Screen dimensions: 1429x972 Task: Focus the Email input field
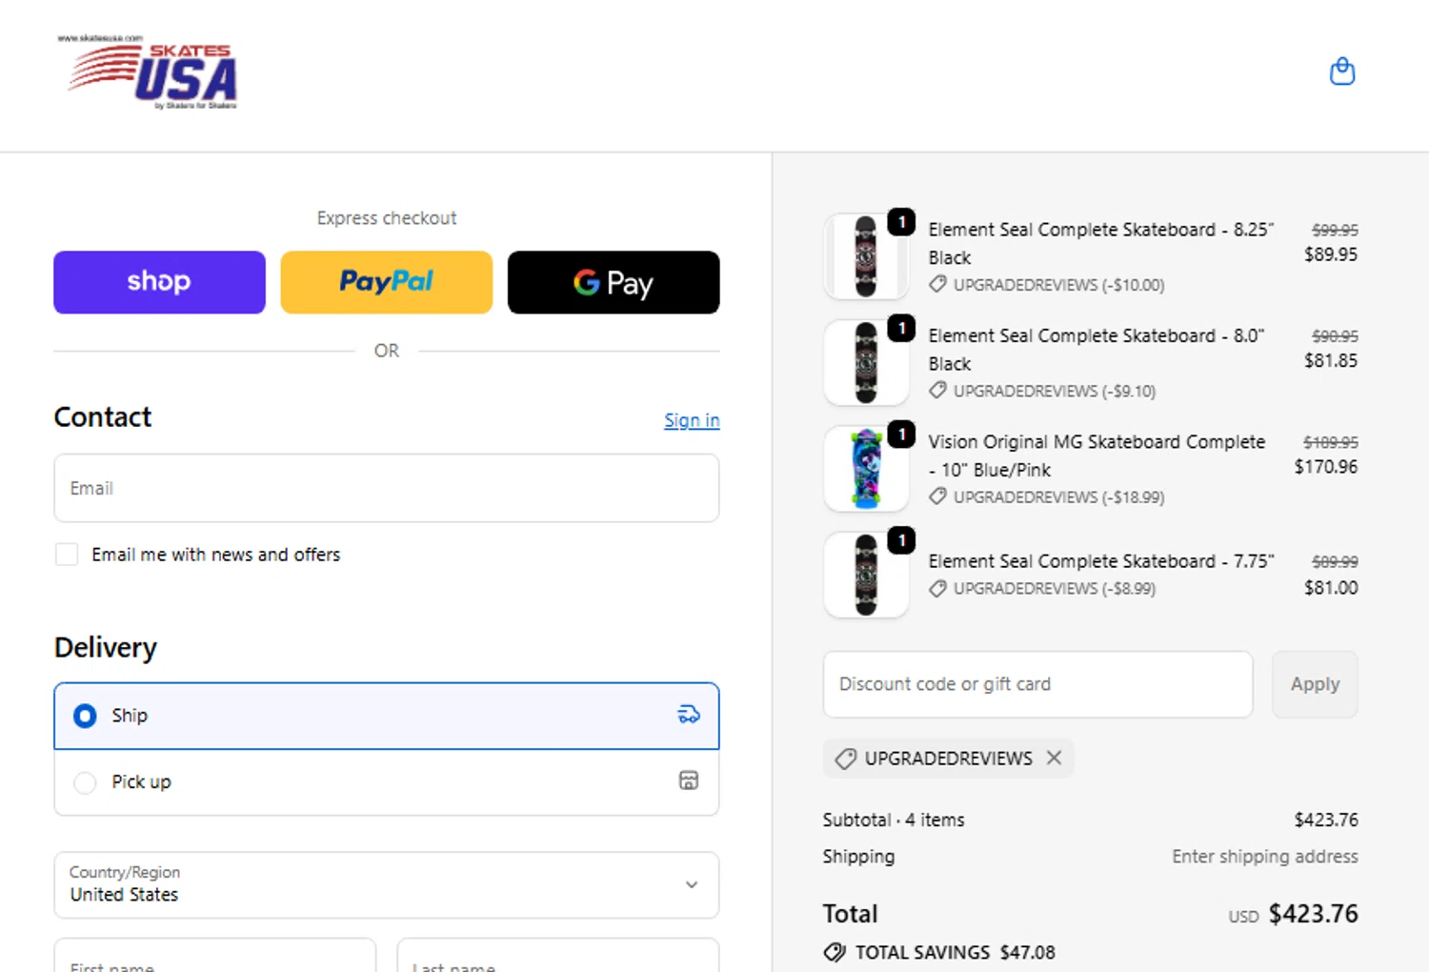387,488
